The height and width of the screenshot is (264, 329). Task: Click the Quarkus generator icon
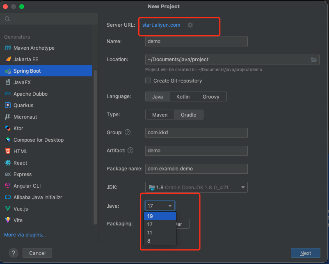(8, 105)
